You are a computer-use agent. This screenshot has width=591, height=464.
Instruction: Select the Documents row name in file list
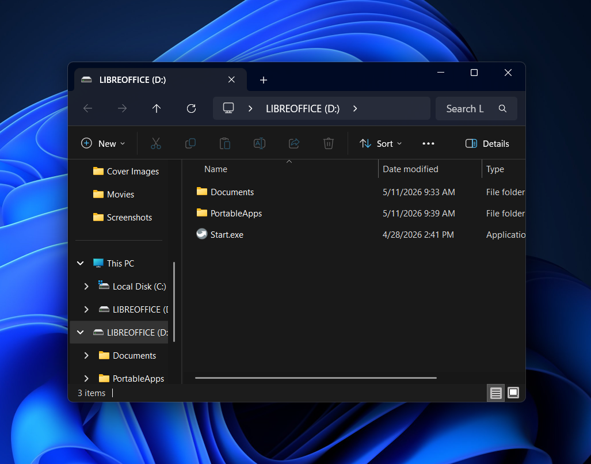pyautogui.click(x=232, y=192)
